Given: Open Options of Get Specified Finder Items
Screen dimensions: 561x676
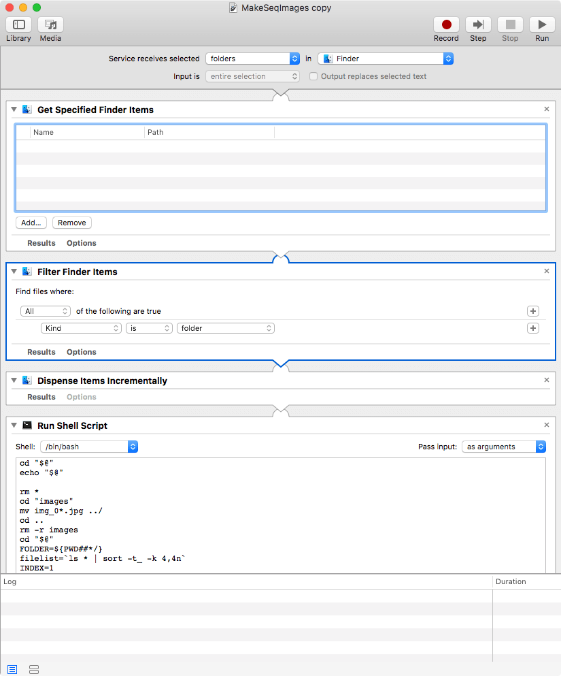Looking at the screenshot, I should point(82,243).
